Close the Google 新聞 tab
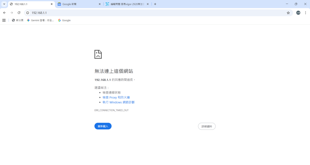Screen dimensions: 310x165 click(100, 4)
